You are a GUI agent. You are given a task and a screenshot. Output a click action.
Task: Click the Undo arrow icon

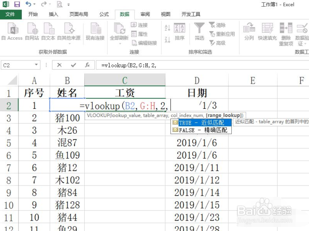(x=28, y=4)
